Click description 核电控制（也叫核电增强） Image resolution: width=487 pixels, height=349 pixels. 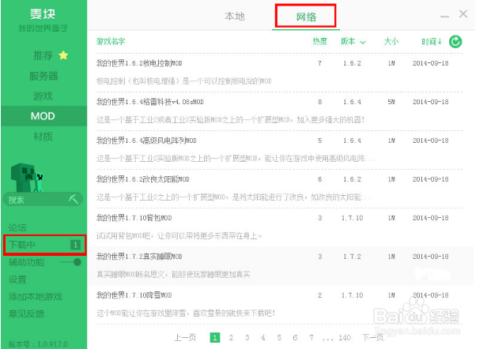click(184, 81)
